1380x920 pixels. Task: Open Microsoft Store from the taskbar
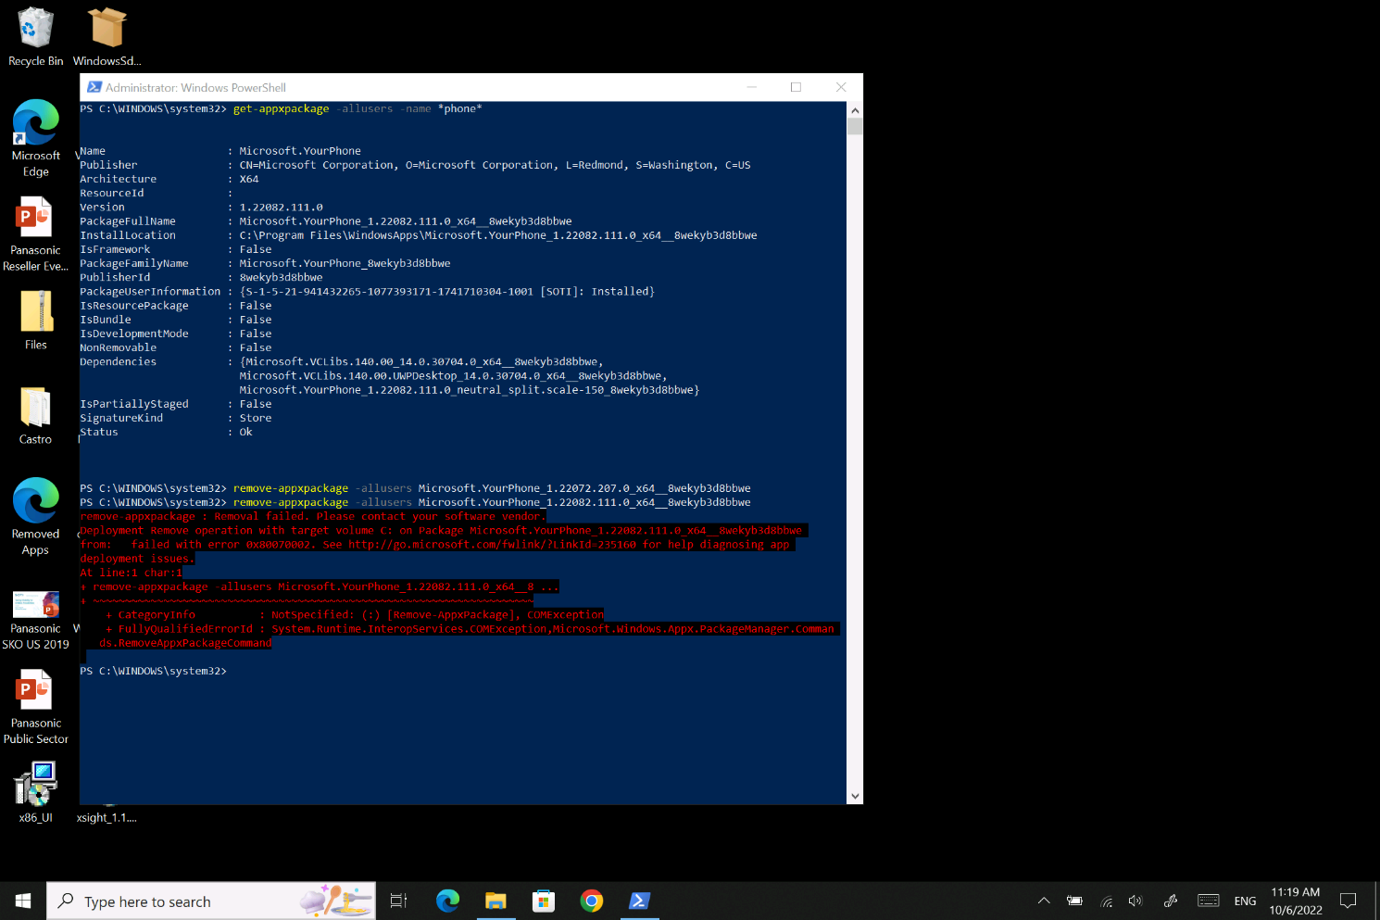coord(544,901)
